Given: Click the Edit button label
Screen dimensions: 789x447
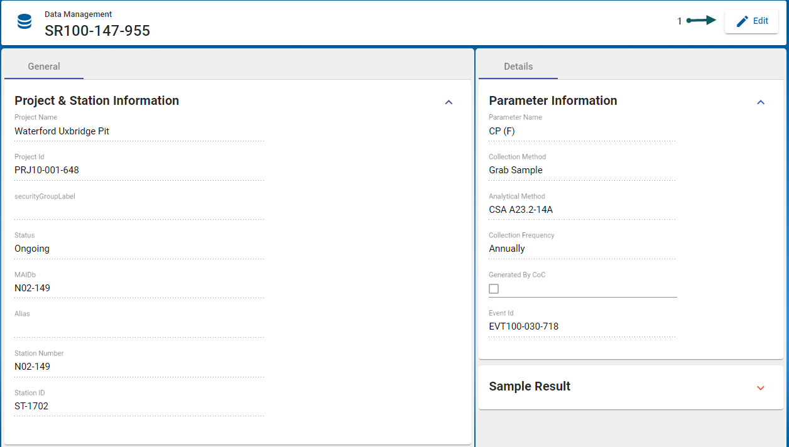Looking at the screenshot, I should (x=760, y=21).
